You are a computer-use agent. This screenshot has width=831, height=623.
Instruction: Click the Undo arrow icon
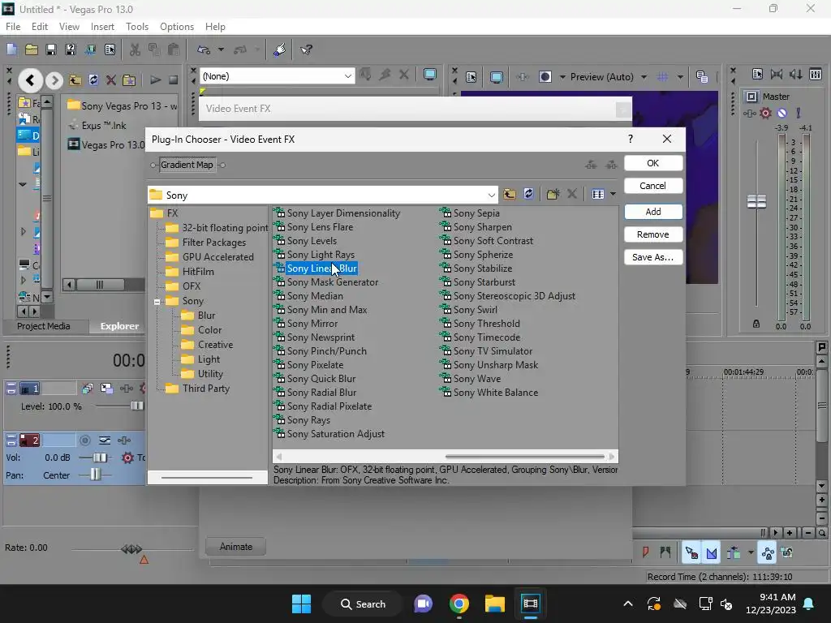click(204, 49)
